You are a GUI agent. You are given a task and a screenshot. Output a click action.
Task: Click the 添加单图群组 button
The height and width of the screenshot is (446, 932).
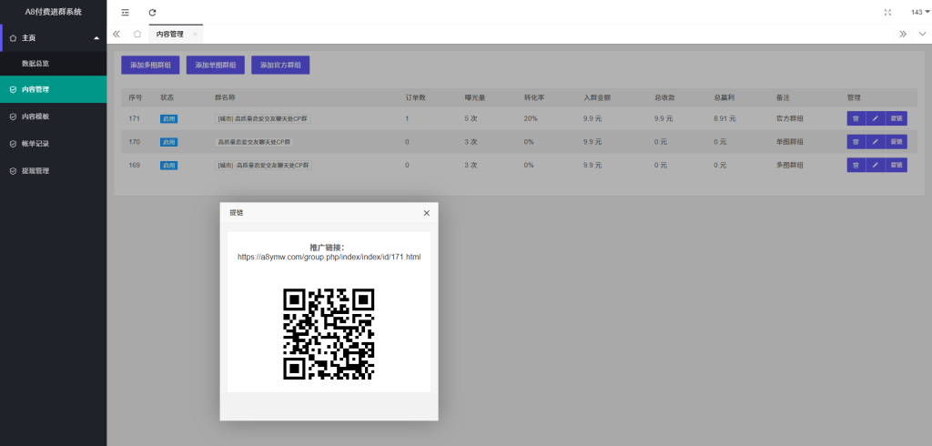pyautogui.click(x=215, y=66)
